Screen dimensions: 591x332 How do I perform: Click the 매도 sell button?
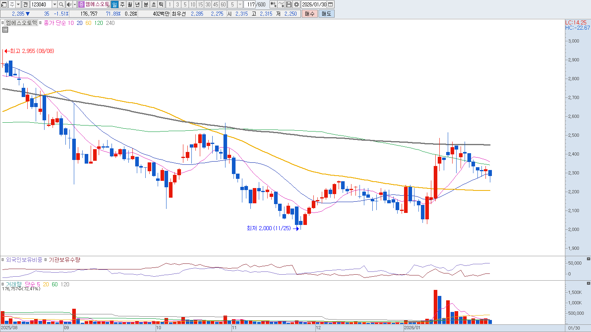pyautogui.click(x=326, y=14)
